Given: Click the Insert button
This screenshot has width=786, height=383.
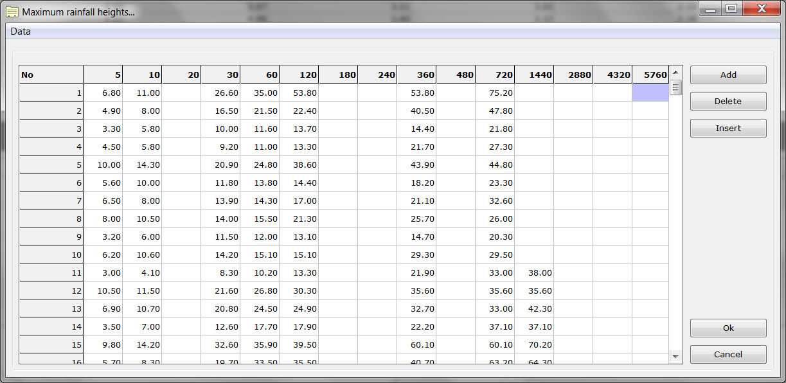Looking at the screenshot, I should click(x=728, y=129).
